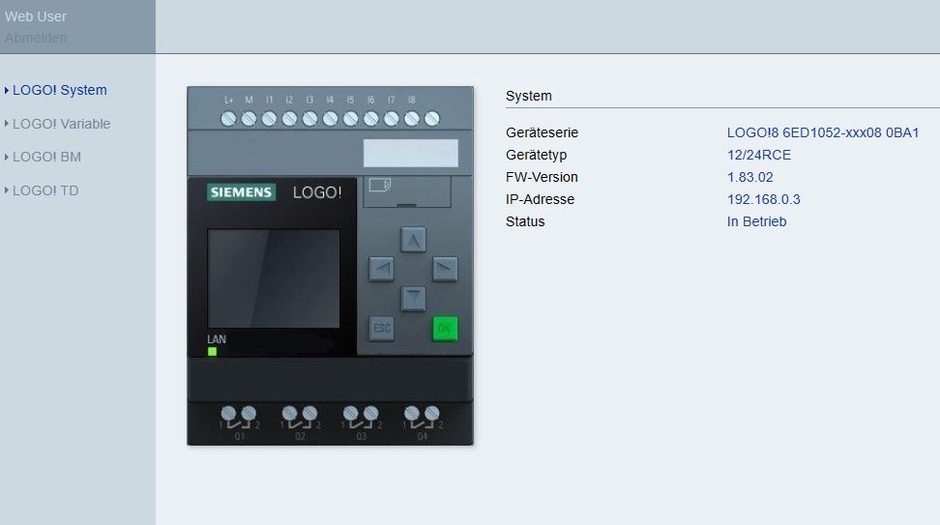Screen dimensions: 940x525
Task: Click the green LAN status LED
Action: [x=212, y=351]
